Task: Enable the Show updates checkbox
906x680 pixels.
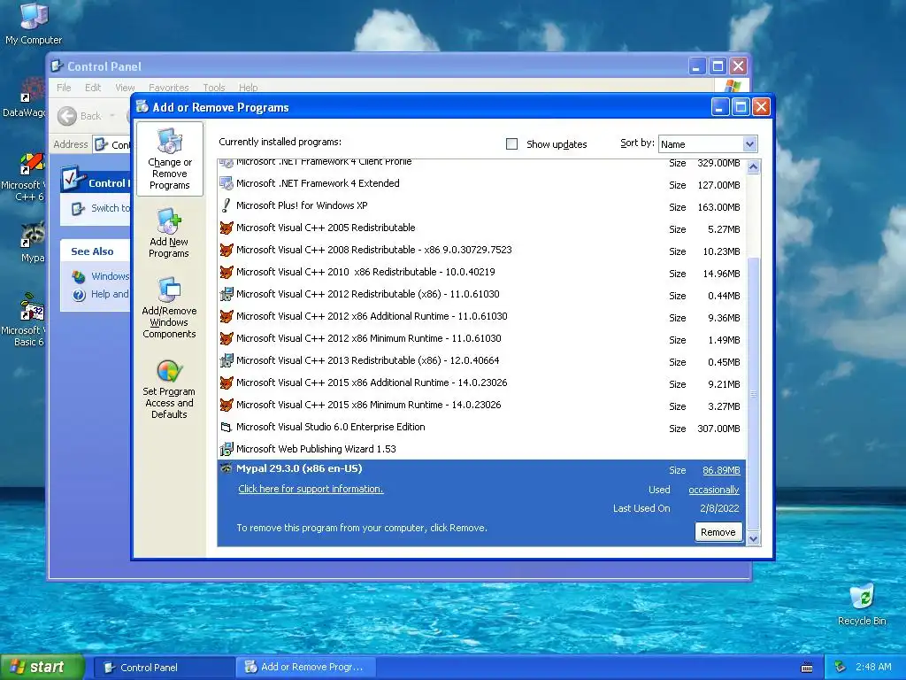Action: tap(512, 144)
